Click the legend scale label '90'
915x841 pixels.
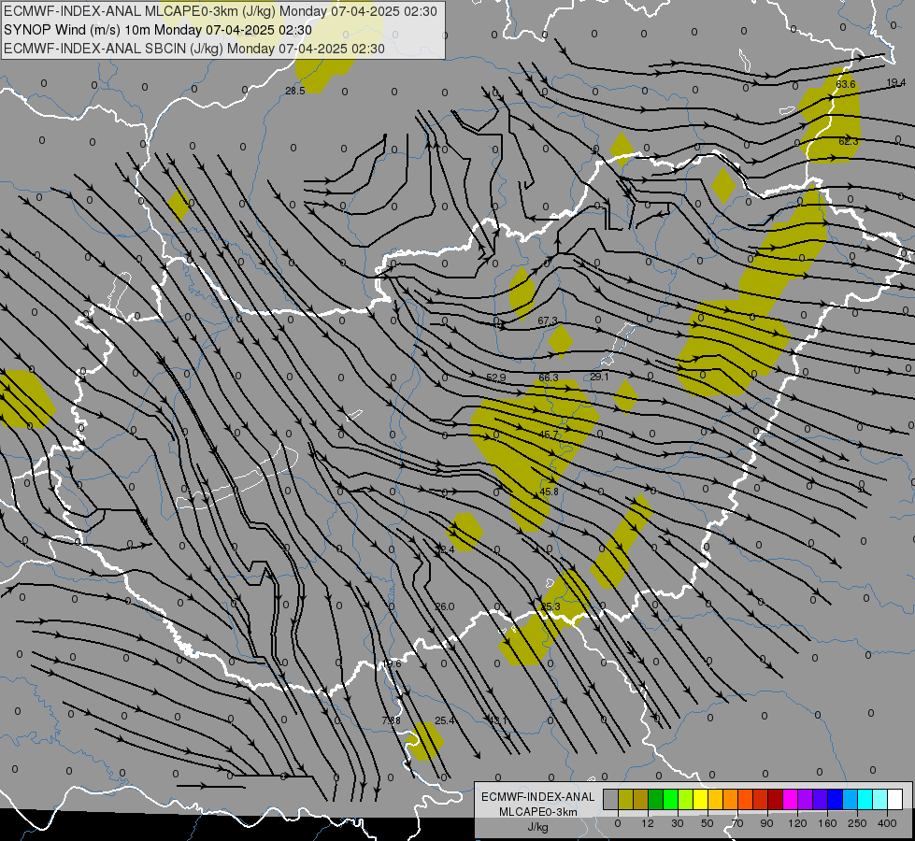[x=766, y=823]
